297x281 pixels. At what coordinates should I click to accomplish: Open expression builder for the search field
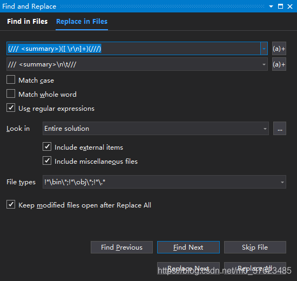279,49
